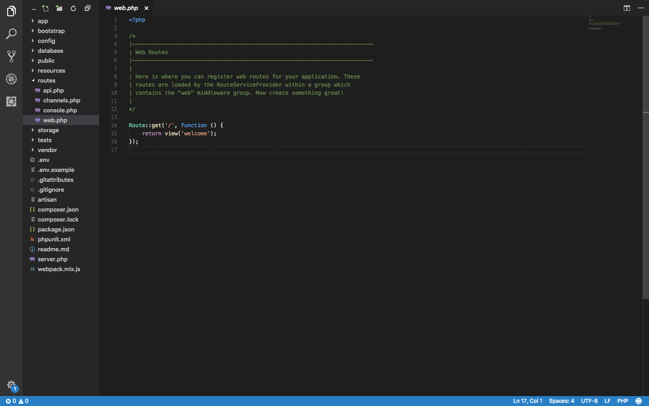
Task: Select language mode PHP in status bar
Action: 623,401
